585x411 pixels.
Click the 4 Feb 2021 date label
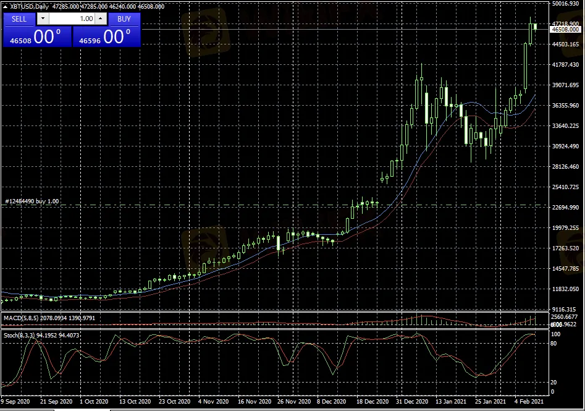click(x=529, y=401)
